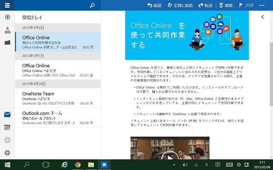The width and height of the screenshot is (273, 170).
Task: Open taskbar search
Action: pos(26,164)
